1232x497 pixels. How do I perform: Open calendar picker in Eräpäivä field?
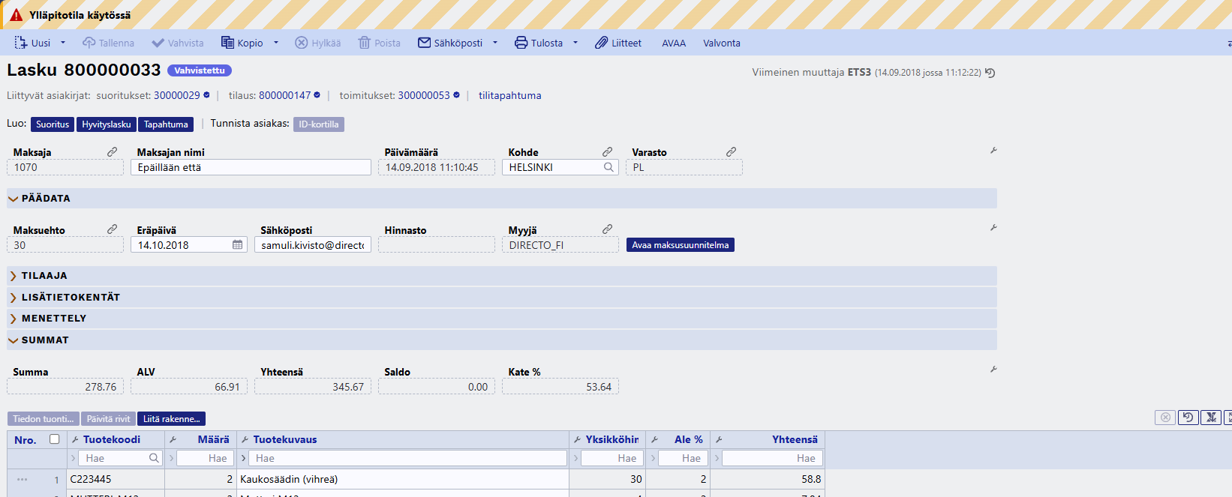(x=237, y=245)
